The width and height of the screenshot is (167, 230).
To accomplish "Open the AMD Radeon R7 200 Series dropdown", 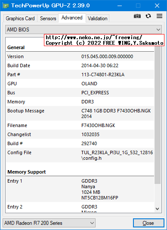I will [49, 223].
